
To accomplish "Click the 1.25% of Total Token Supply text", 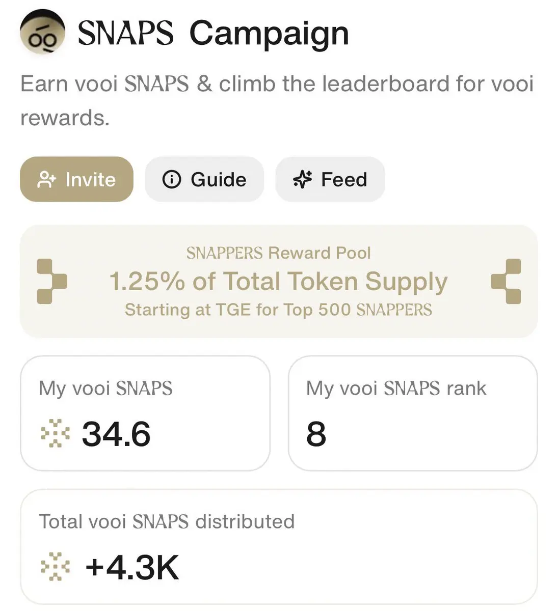I will [279, 282].
